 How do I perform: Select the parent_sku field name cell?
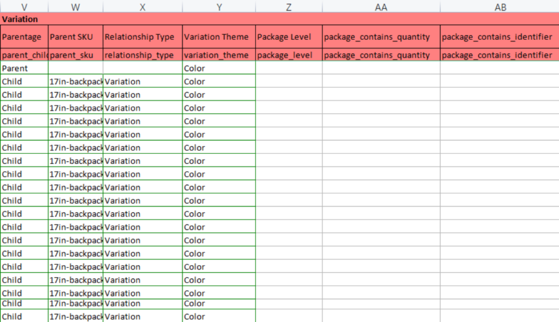(75, 55)
